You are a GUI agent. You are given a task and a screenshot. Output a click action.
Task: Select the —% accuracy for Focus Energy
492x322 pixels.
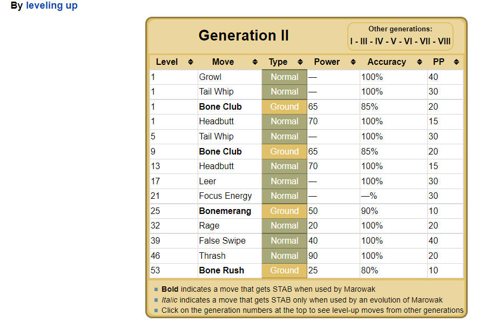pos(369,196)
